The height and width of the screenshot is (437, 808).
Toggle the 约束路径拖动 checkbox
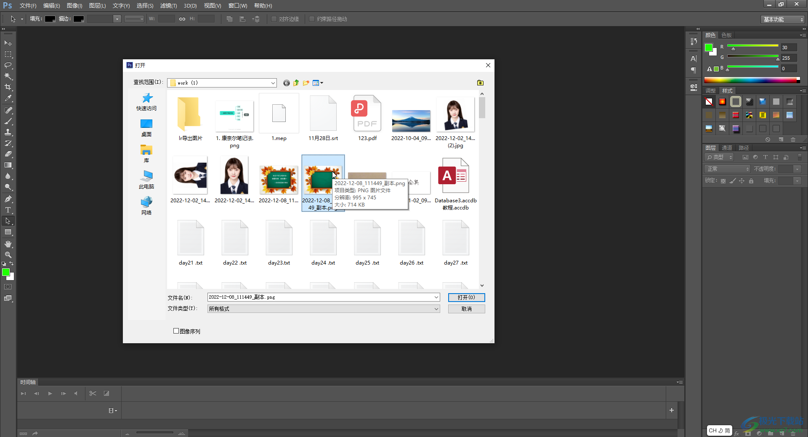pos(312,19)
